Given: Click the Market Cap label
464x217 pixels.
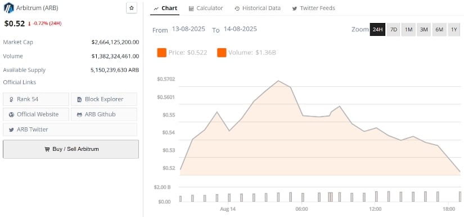Looking at the screenshot, I should 18,42.
